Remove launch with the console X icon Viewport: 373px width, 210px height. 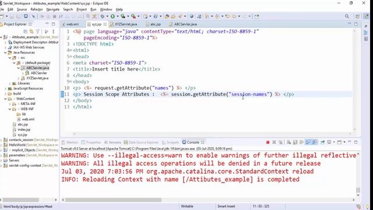coord(274,142)
